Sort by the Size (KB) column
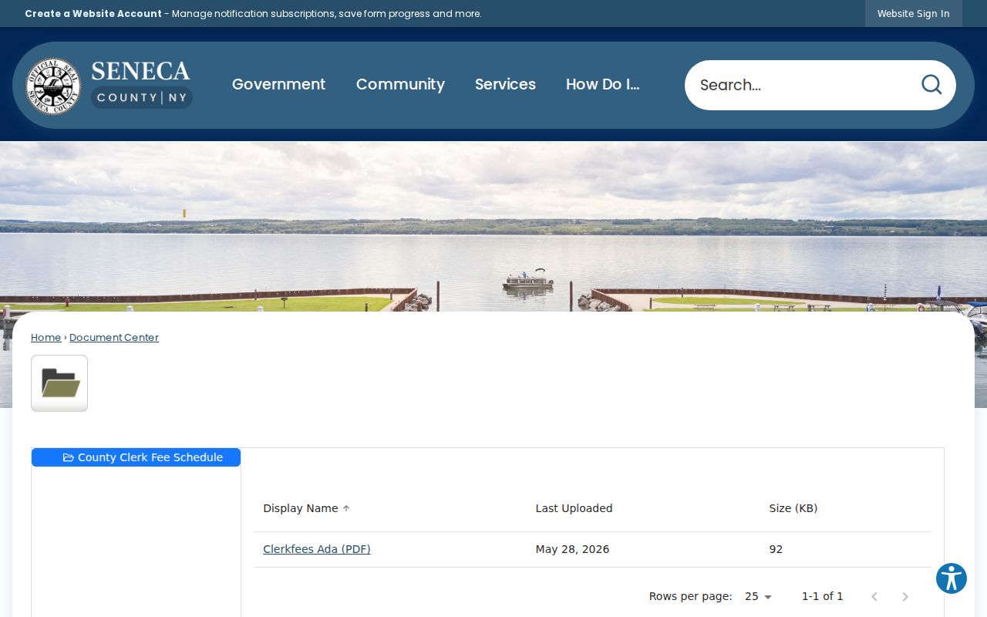This screenshot has height=617, width=987. [793, 508]
